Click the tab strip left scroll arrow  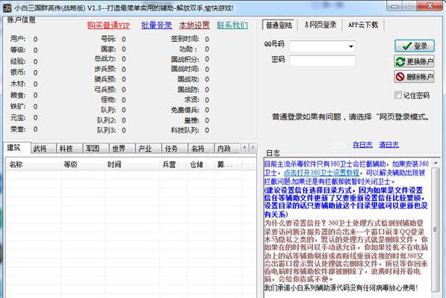[244, 147]
